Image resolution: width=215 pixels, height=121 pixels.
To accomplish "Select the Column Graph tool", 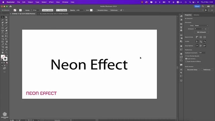I will [x=6, y=47].
